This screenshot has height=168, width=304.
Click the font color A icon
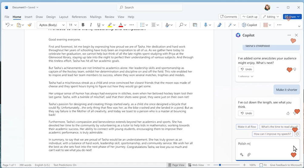pos(121,25)
